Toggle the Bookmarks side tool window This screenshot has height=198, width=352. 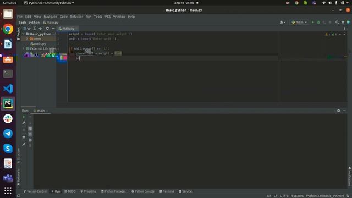(x=18, y=177)
